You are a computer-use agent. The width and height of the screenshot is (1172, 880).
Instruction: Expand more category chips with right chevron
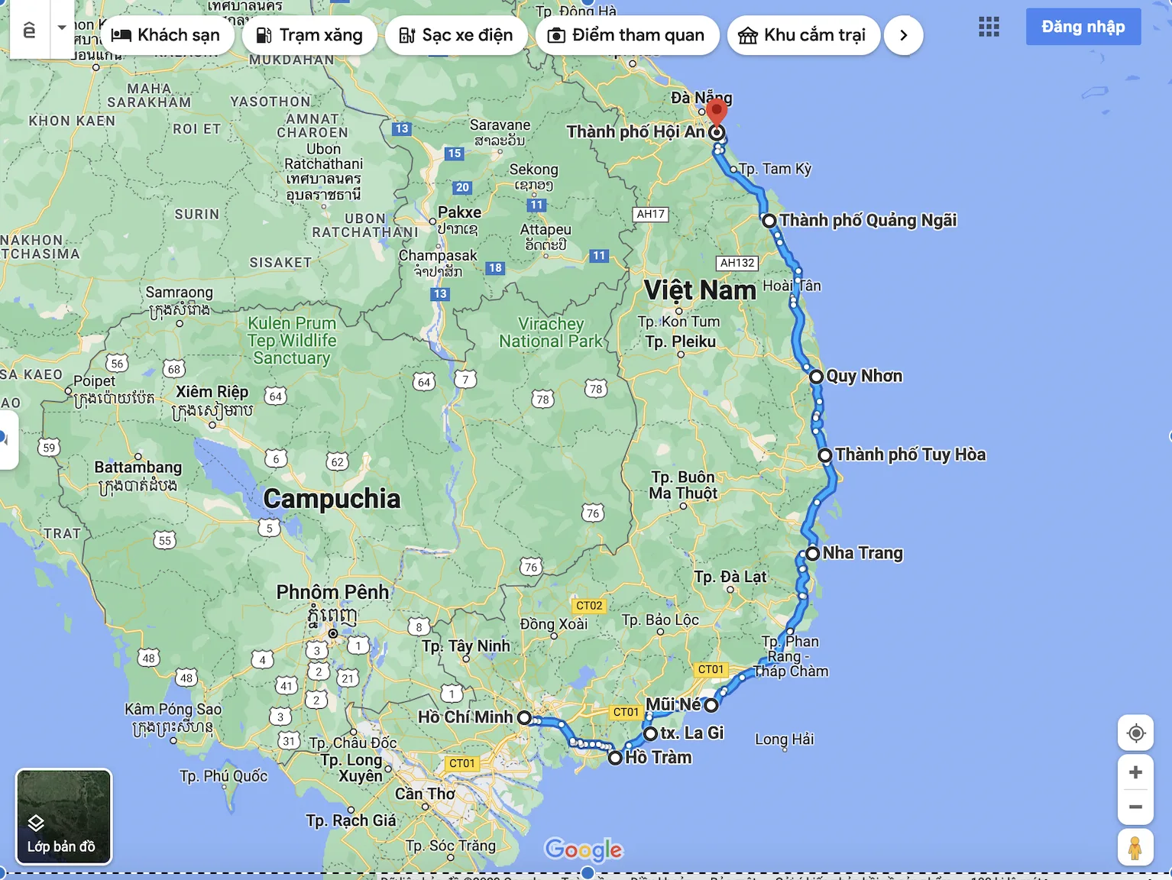(903, 35)
